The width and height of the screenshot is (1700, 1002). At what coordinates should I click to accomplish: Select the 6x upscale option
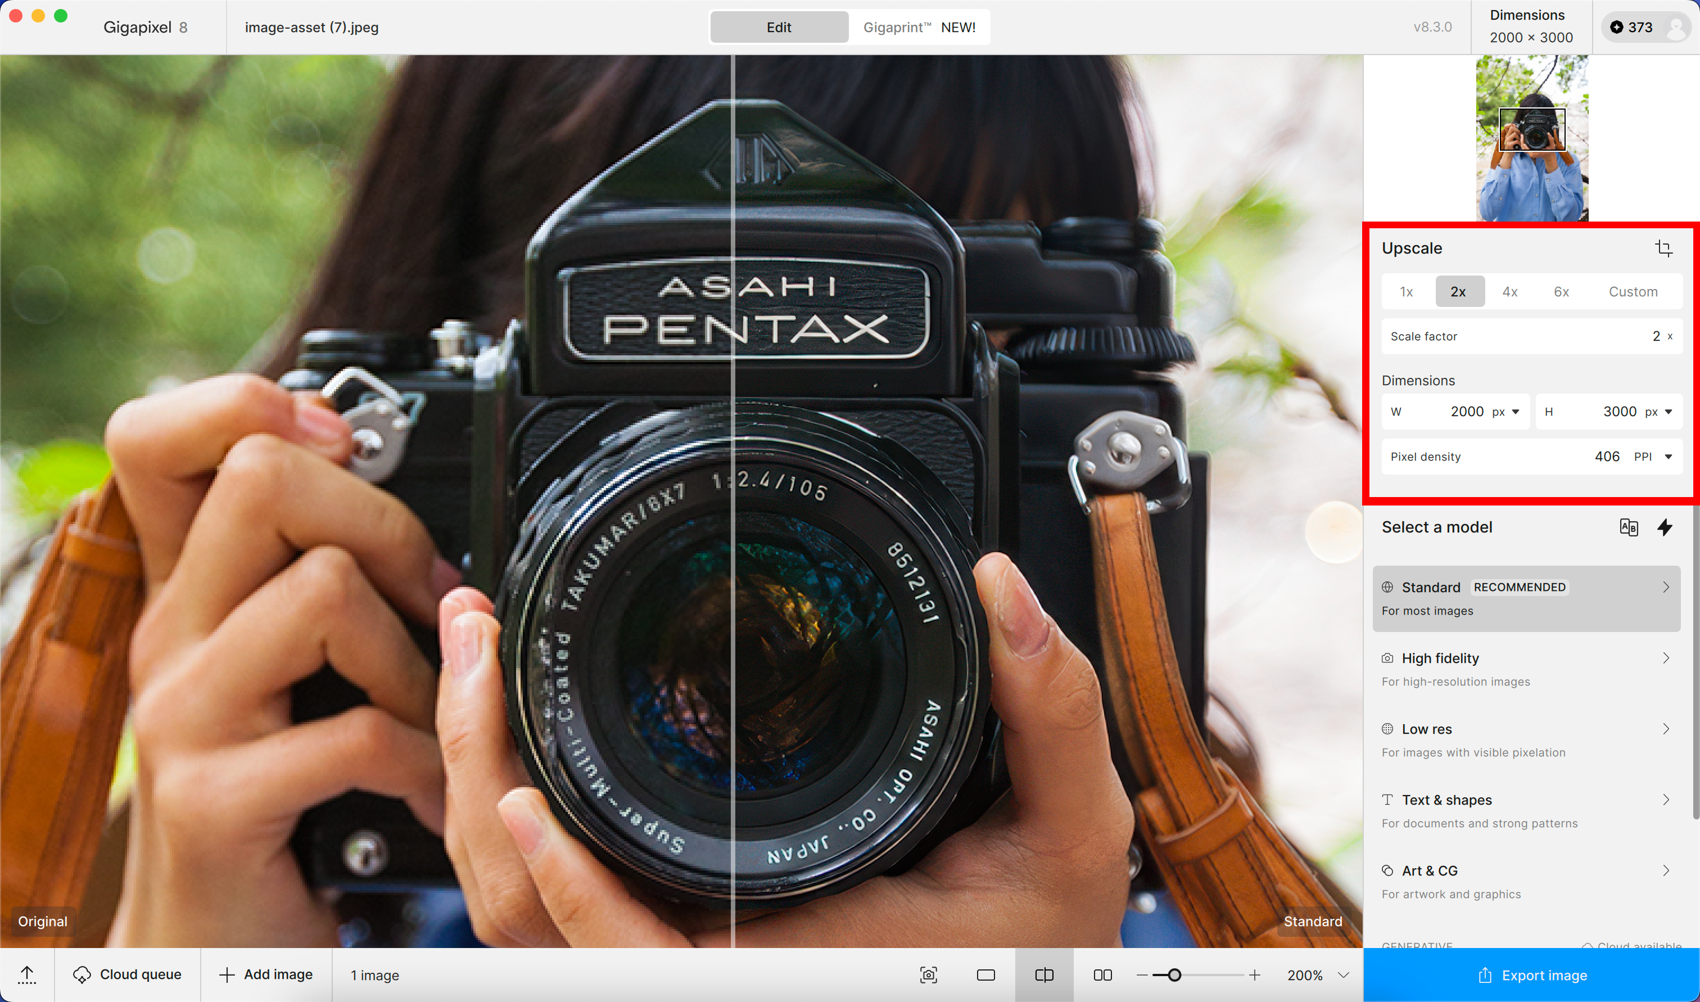[x=1561, y=292]
